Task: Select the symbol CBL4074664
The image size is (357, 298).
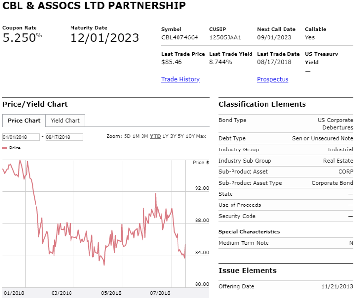Action: coord(179,37)
